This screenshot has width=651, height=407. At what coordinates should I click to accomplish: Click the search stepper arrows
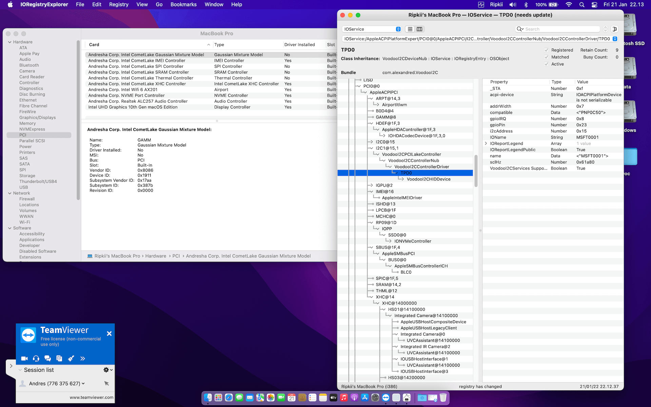[606, 29]
